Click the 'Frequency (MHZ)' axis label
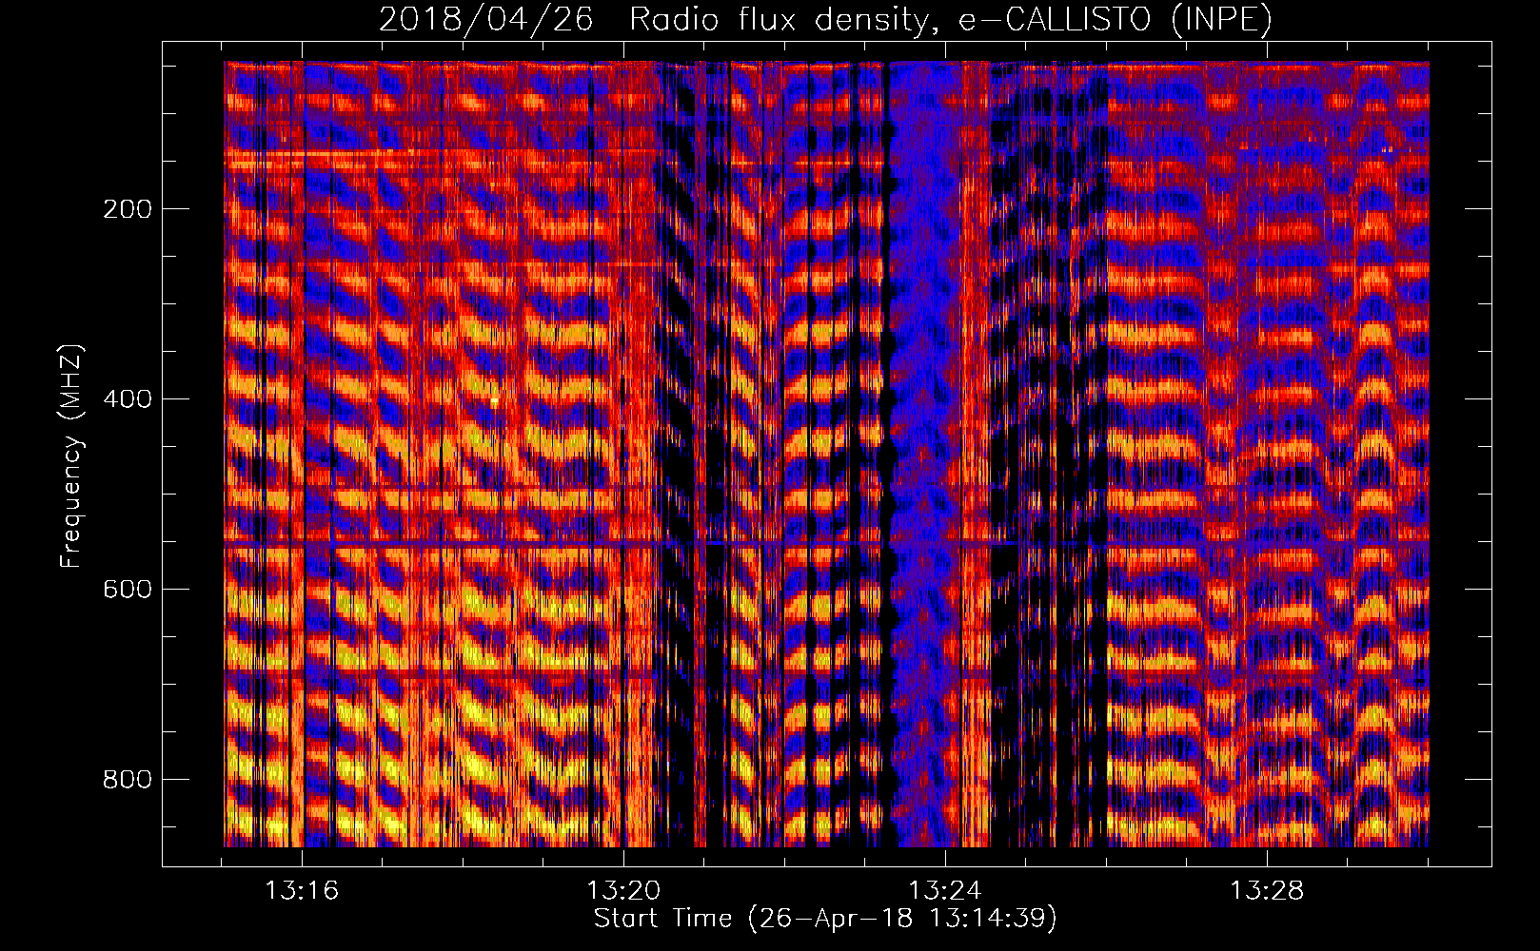The image size is (1540, 951). tap(71, 456)
